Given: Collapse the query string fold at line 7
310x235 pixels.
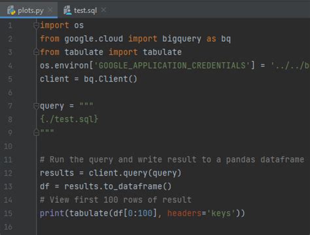Looking at the screenshot, I should pyautogui.click(x=36, y=106).
